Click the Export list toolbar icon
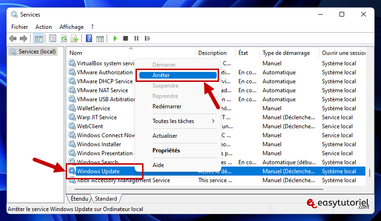Screen dimensions: 381x221 pos(74,38)
